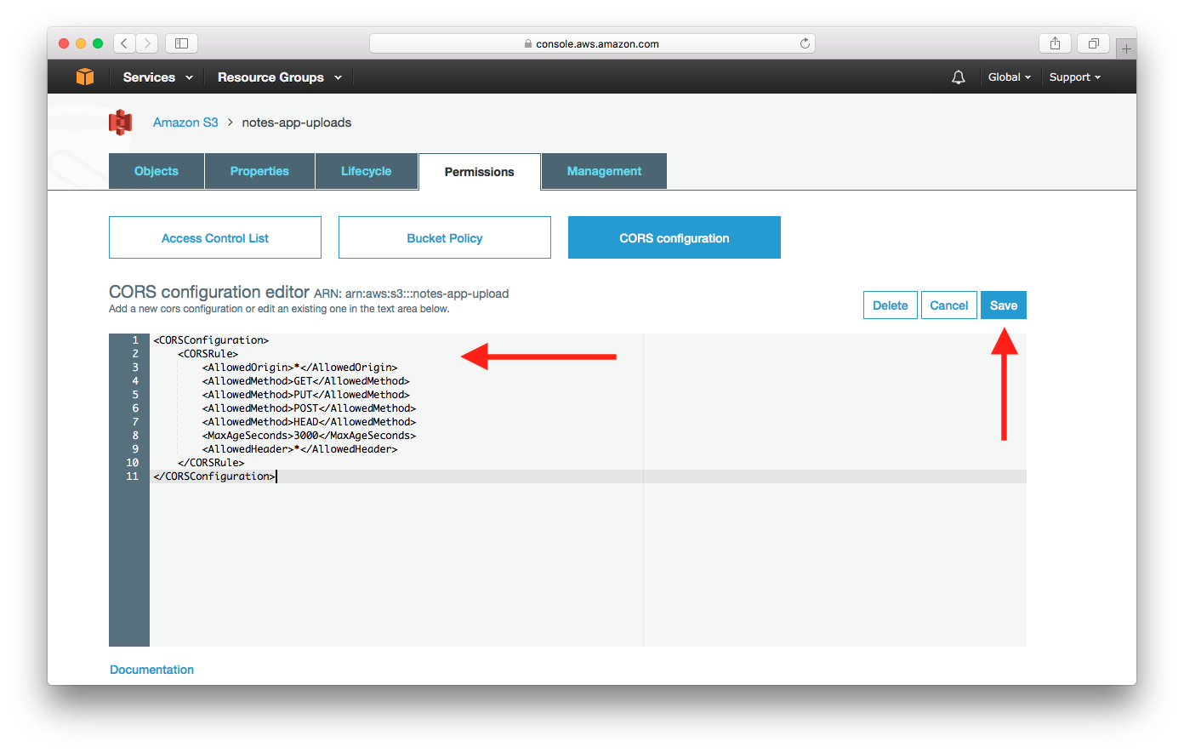Switch to the Properties tab

(259, 171)
